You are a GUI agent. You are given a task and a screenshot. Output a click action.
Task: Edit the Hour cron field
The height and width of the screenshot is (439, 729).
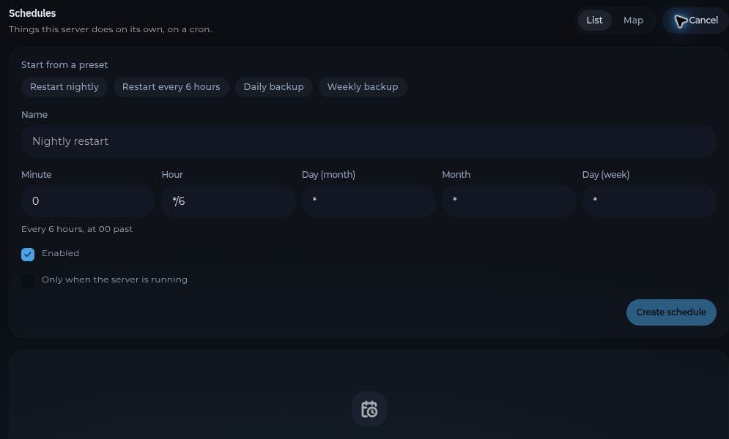pos(229,201)
